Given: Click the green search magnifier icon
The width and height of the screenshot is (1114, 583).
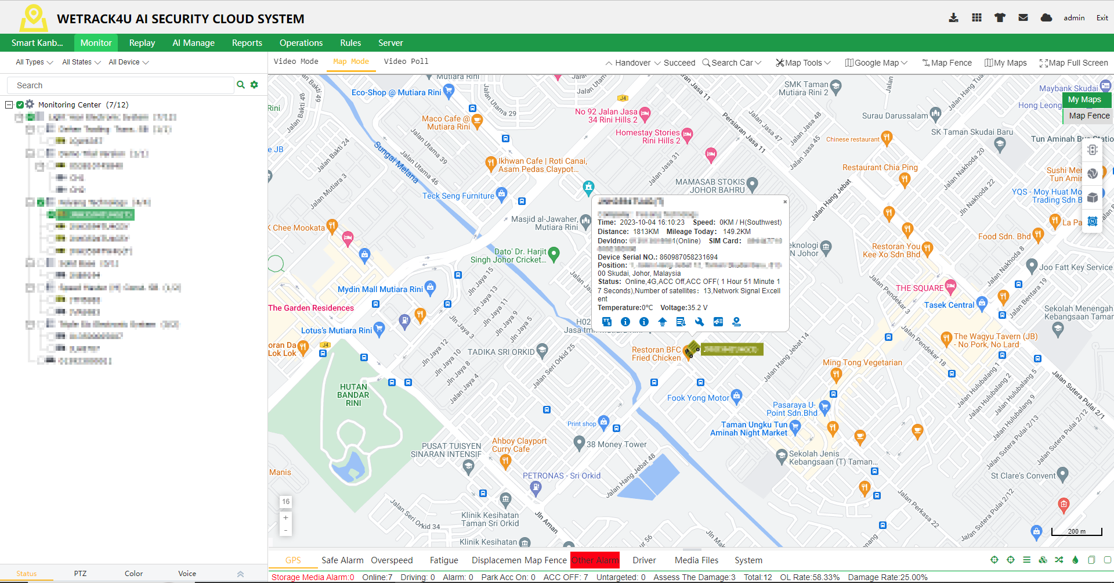Looking at the screenshot, I should [x=241, y=85].
